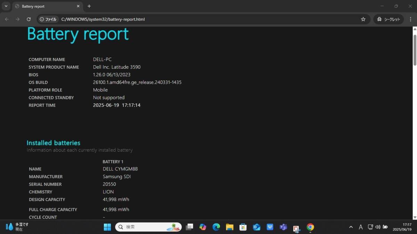The image size is (417, 234).
Task: Open the Snipping Tool taskbar icon
Action: coord(296,228)
